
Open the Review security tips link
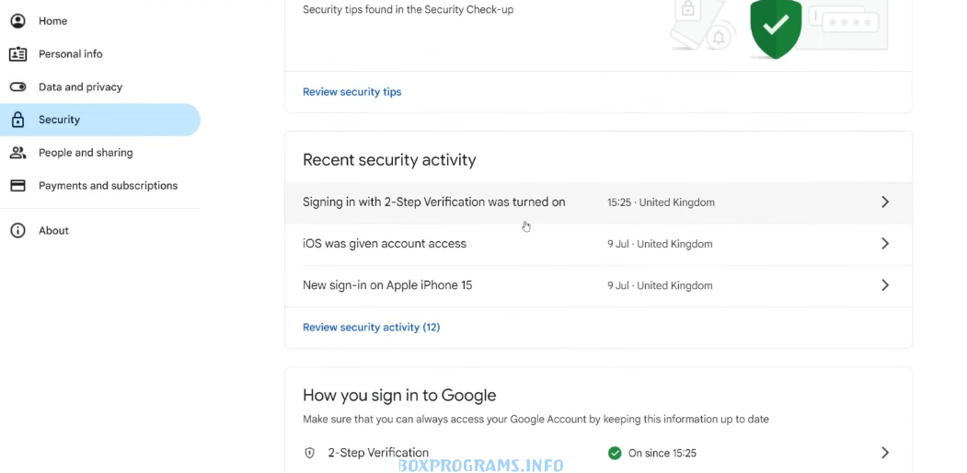pyautogui.click(x=351, y=92)
